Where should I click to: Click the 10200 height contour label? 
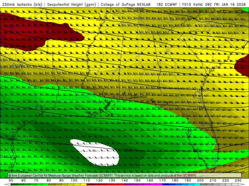[x=139, y=9]
